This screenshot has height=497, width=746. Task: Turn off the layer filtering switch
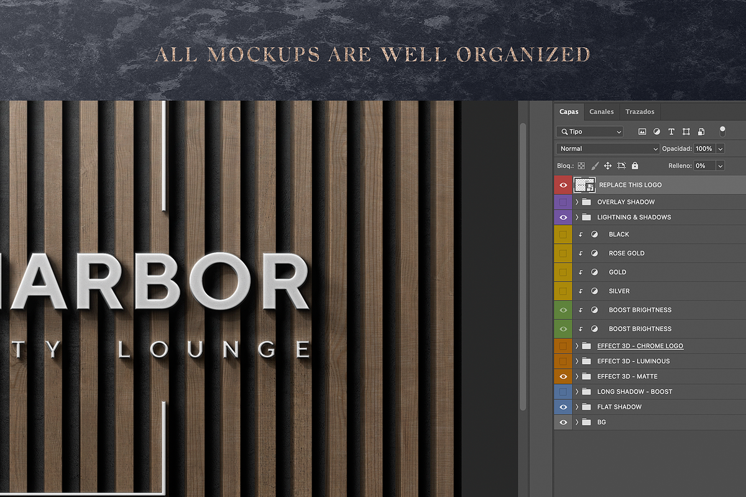(722, 131)
